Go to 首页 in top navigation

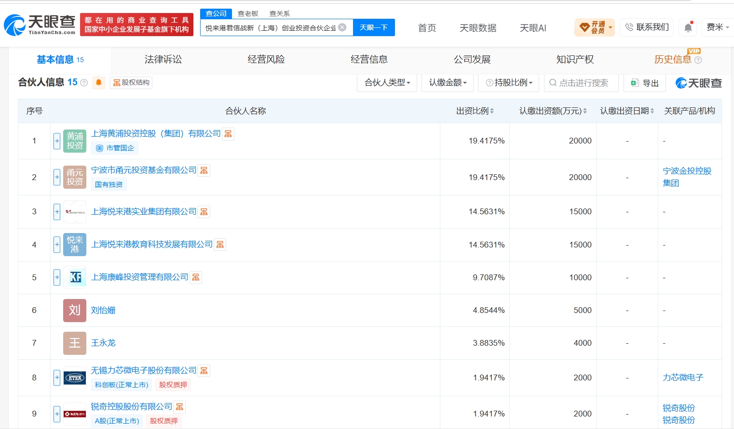[x=427, y=28]
